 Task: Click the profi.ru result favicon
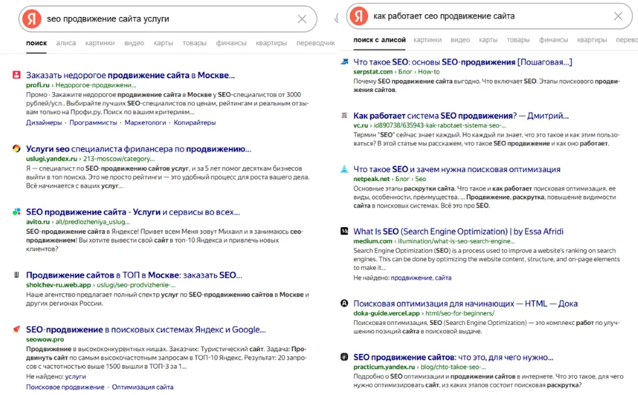point(16,75)
